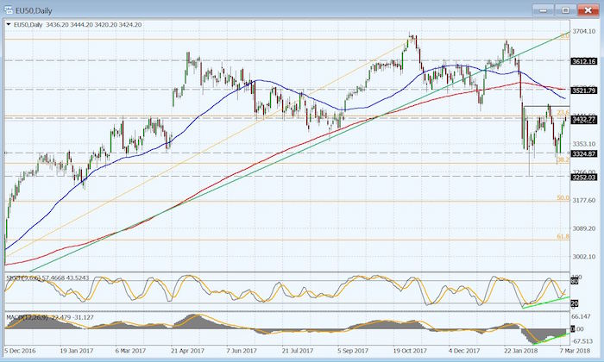604x362 pixels.
Task: Click the 21 Apr 2017 date on time axis
Action: [x=188, y=352]
